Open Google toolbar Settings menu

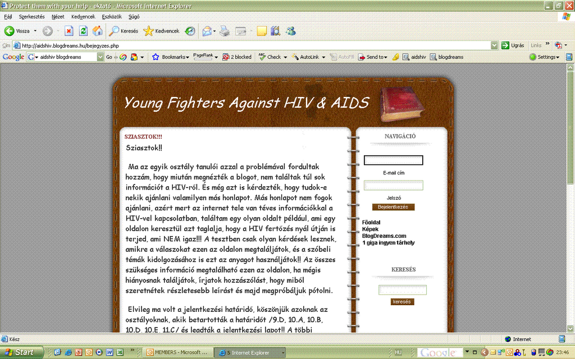[544, 57]
